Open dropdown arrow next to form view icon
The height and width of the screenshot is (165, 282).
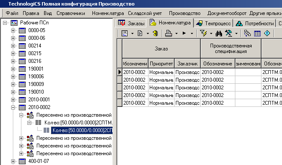[x=132, y=33]
